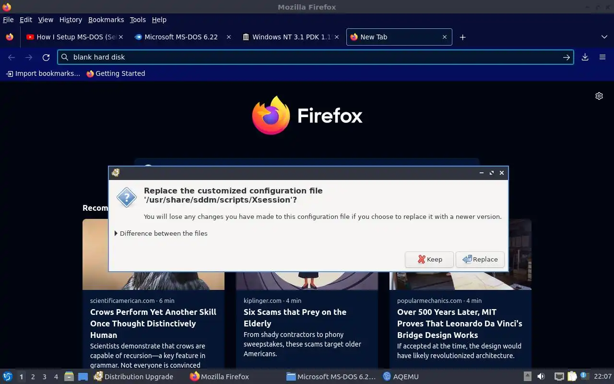Screen dimensions: 614x384
Task: Click the forward navigation arrow
Action: pos(29,57)
